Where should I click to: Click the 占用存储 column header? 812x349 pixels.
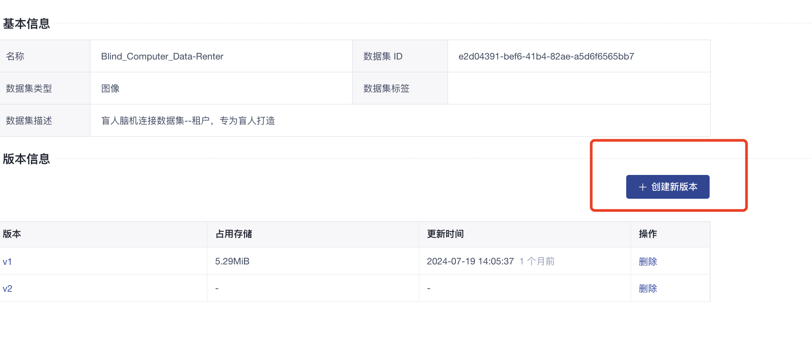(233, 234)
